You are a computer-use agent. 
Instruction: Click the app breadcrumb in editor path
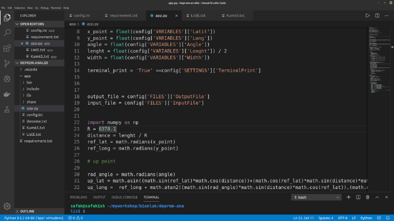[73, 24]
